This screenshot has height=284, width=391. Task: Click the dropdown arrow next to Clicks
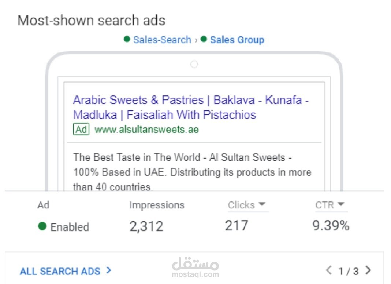[x=262, y=205]
